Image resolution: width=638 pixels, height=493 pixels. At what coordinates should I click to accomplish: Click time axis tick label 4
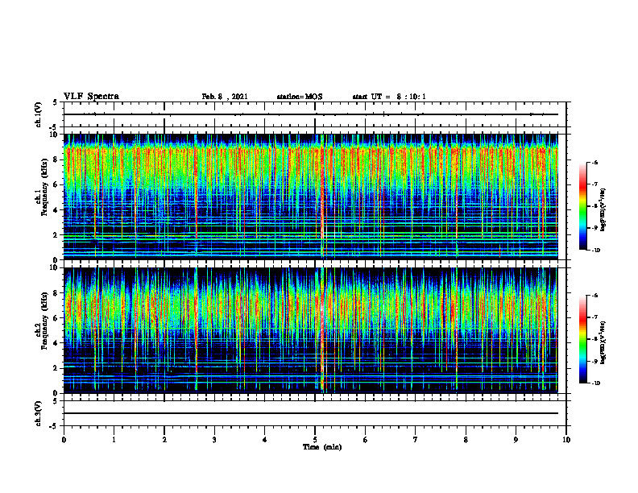[x=265, y=440]
